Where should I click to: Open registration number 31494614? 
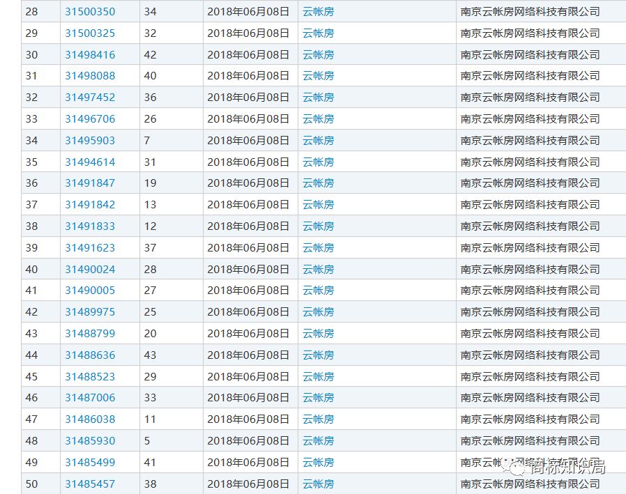(x=90, y=162)
